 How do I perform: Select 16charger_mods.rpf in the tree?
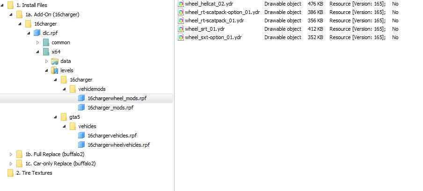110,108
